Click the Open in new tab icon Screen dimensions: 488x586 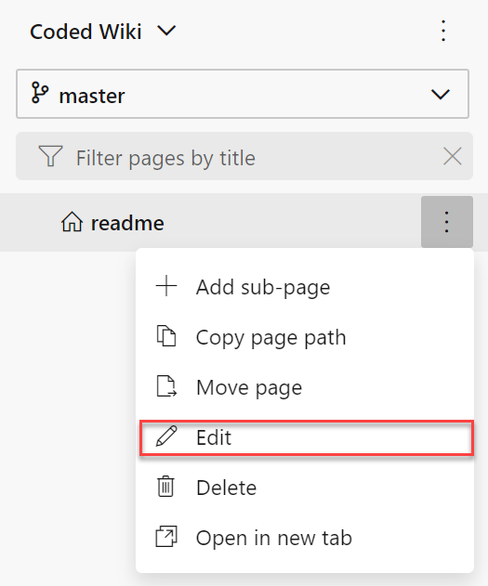click(166, 537)
